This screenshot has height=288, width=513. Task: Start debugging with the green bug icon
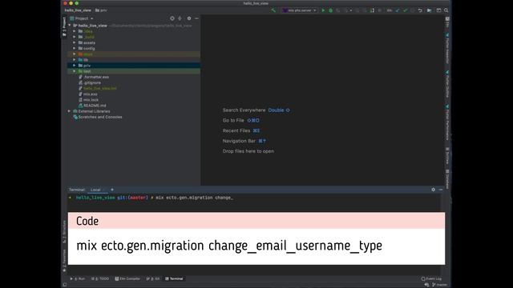331,10
